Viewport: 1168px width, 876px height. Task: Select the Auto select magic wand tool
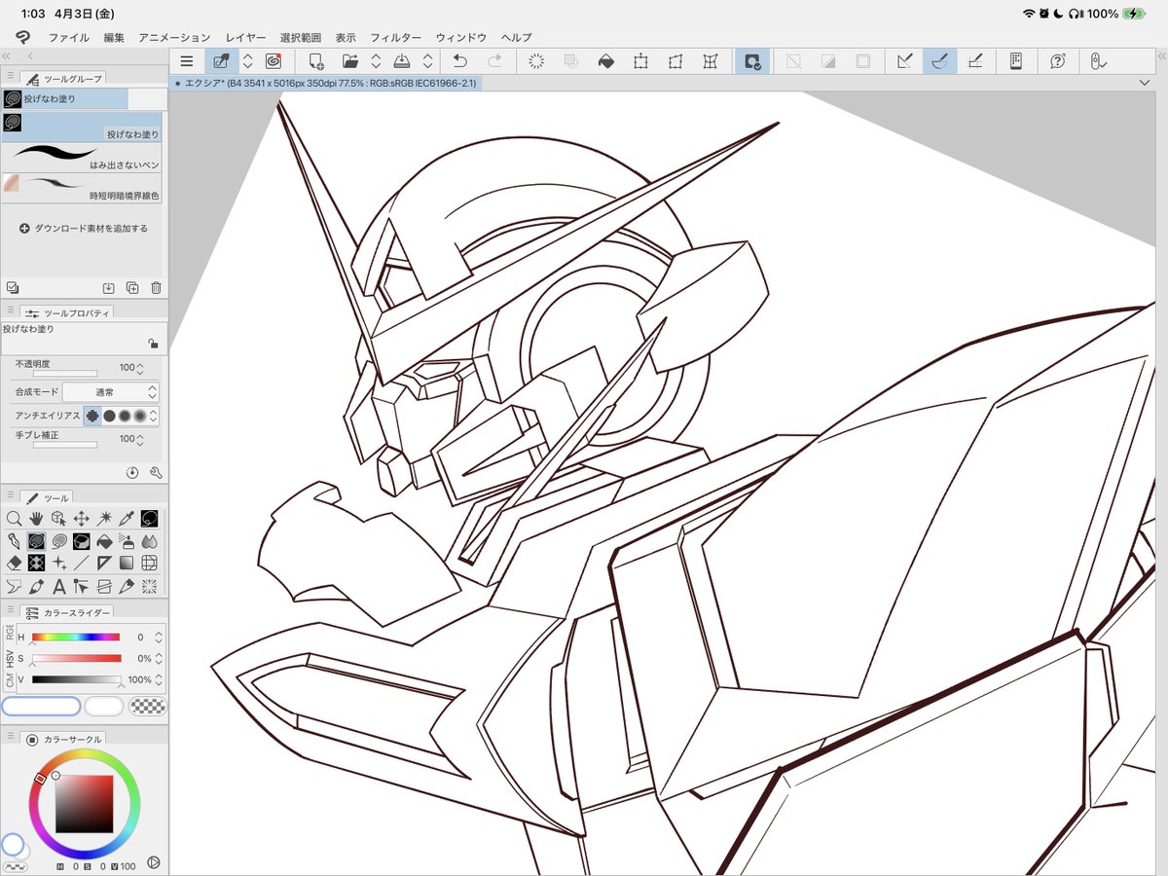(x=104, y=519)
